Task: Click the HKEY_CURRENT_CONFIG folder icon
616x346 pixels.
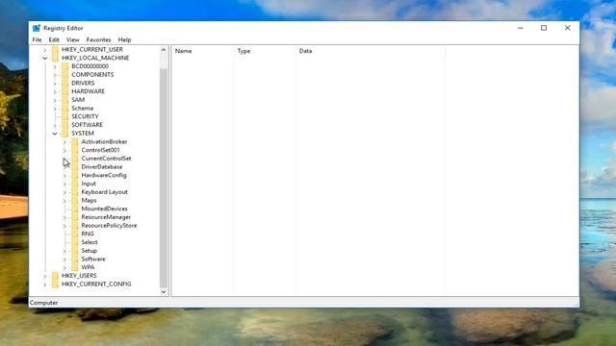Action: (x=55, y=284)
